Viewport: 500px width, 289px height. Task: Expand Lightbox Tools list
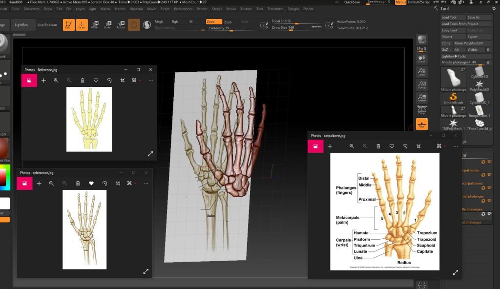click(x=454, y=56)
